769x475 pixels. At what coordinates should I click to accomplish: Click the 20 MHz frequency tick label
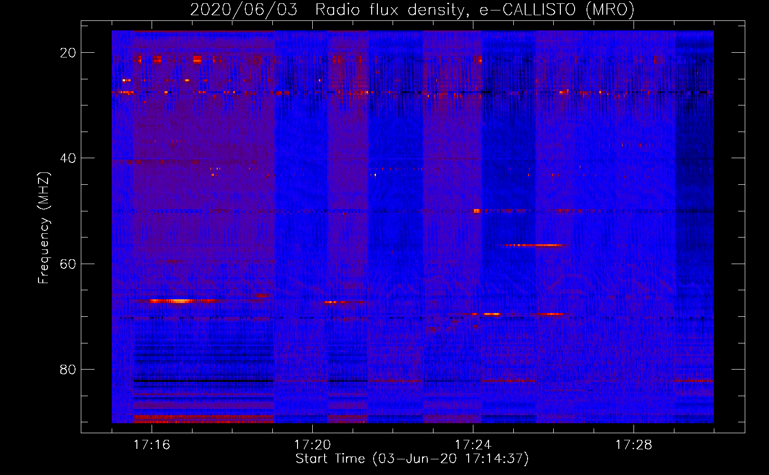[68, 53]
